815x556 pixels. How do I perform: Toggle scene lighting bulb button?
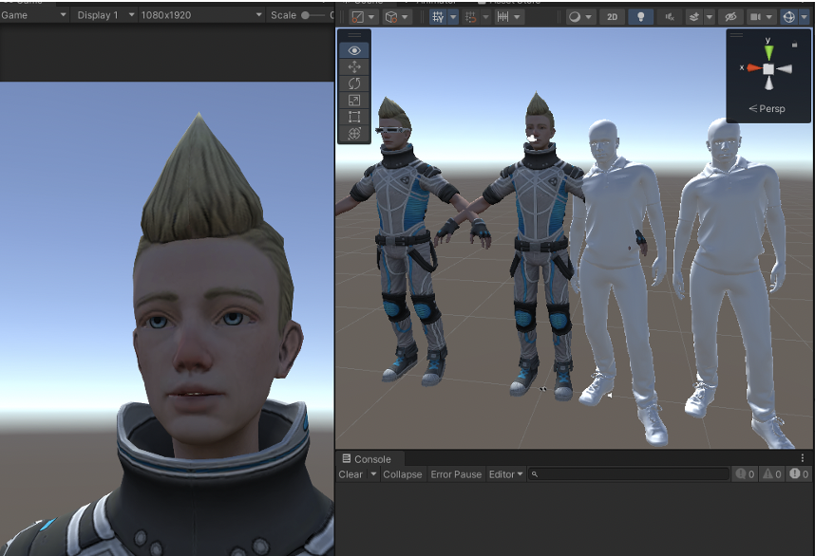click(x=641, y=17)
